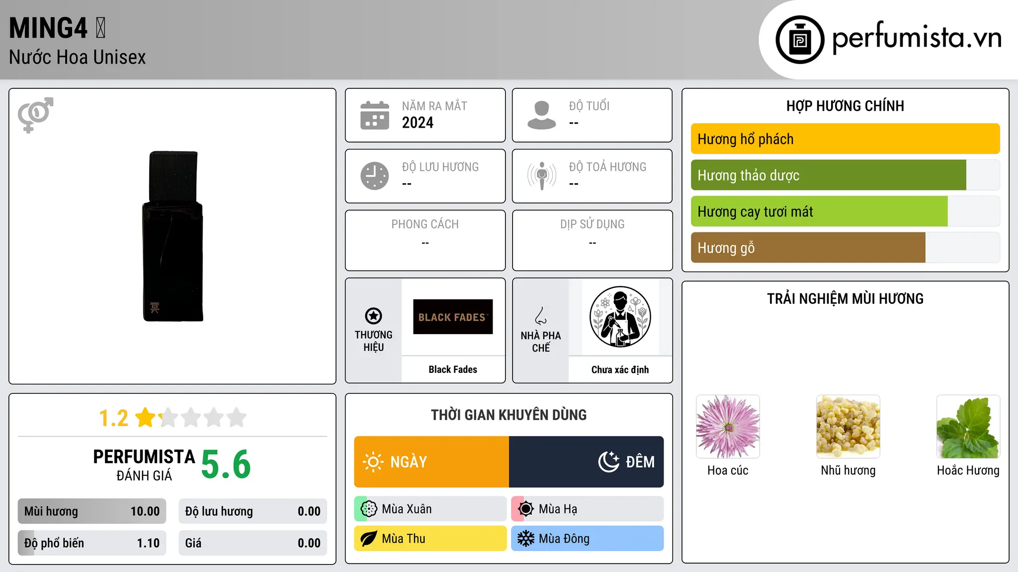Click the nose icon above Nhà pha chế
The width and height of the screenshot is (1018, 572).
point(541,316)
